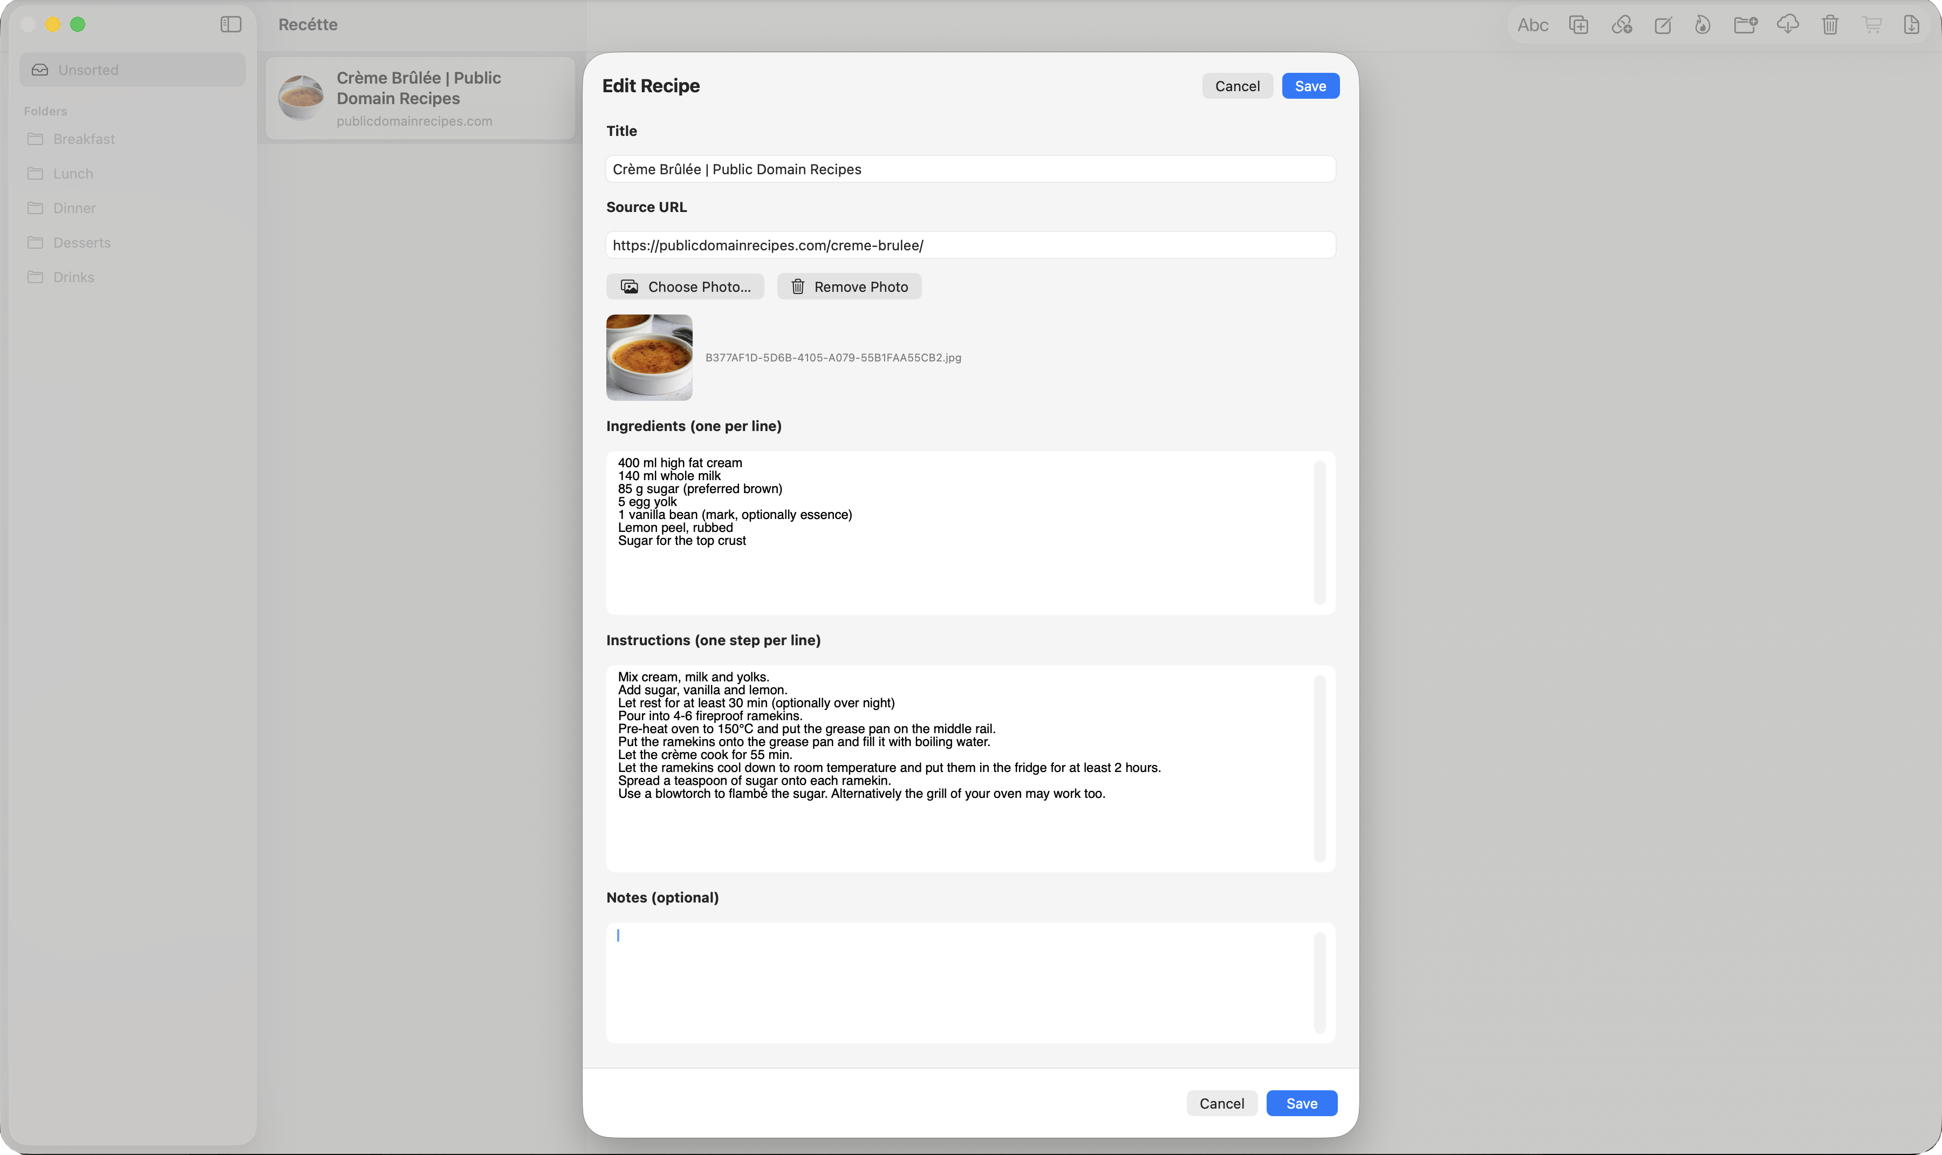Click the document import arrow icon
1942x1155 pixels.
pos(1911,25)
